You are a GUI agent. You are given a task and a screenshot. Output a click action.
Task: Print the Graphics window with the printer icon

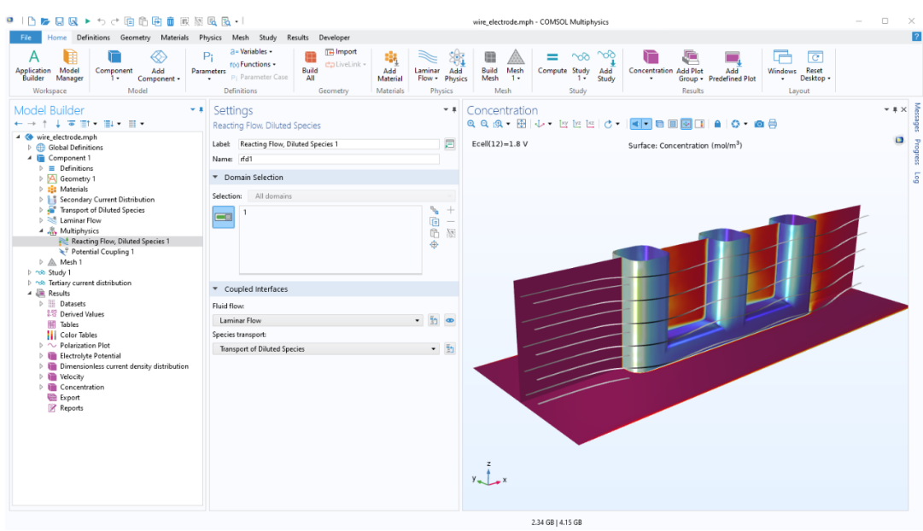click(x=773, y=125)
